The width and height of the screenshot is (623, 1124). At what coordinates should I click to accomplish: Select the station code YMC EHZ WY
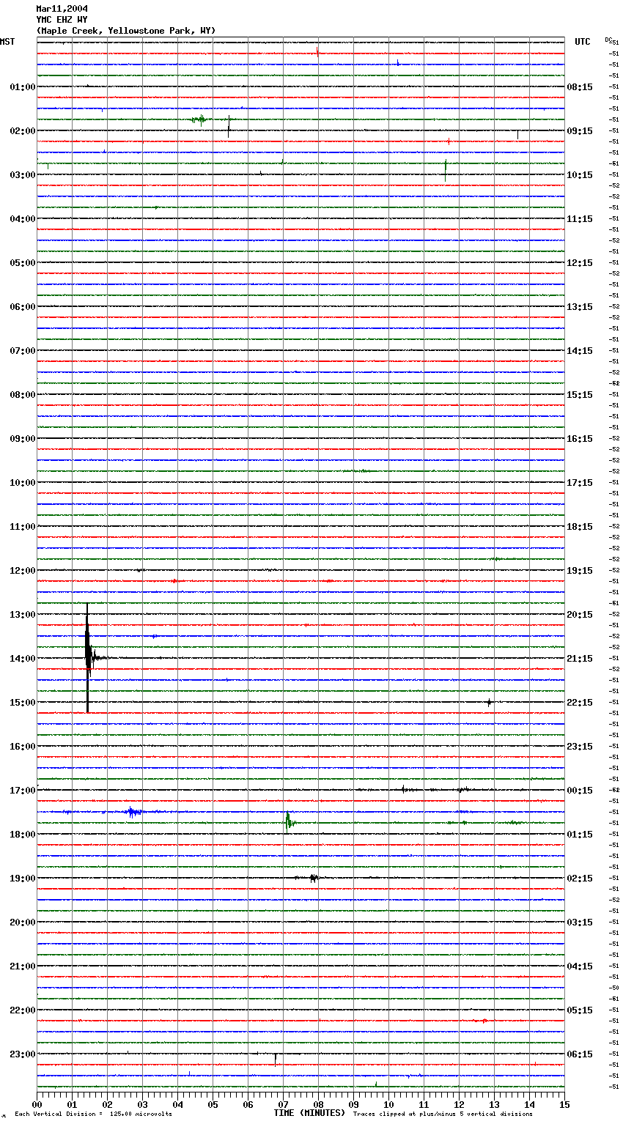pyautogui.click(x=62, y=20)
